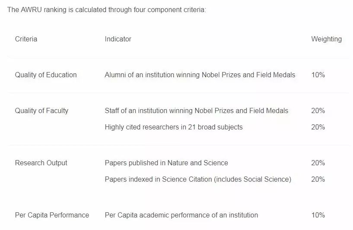Select the Per Capita Performance label
Image resolution: width=353 pixels, height=230 pixels.
[x=52, y=215]
